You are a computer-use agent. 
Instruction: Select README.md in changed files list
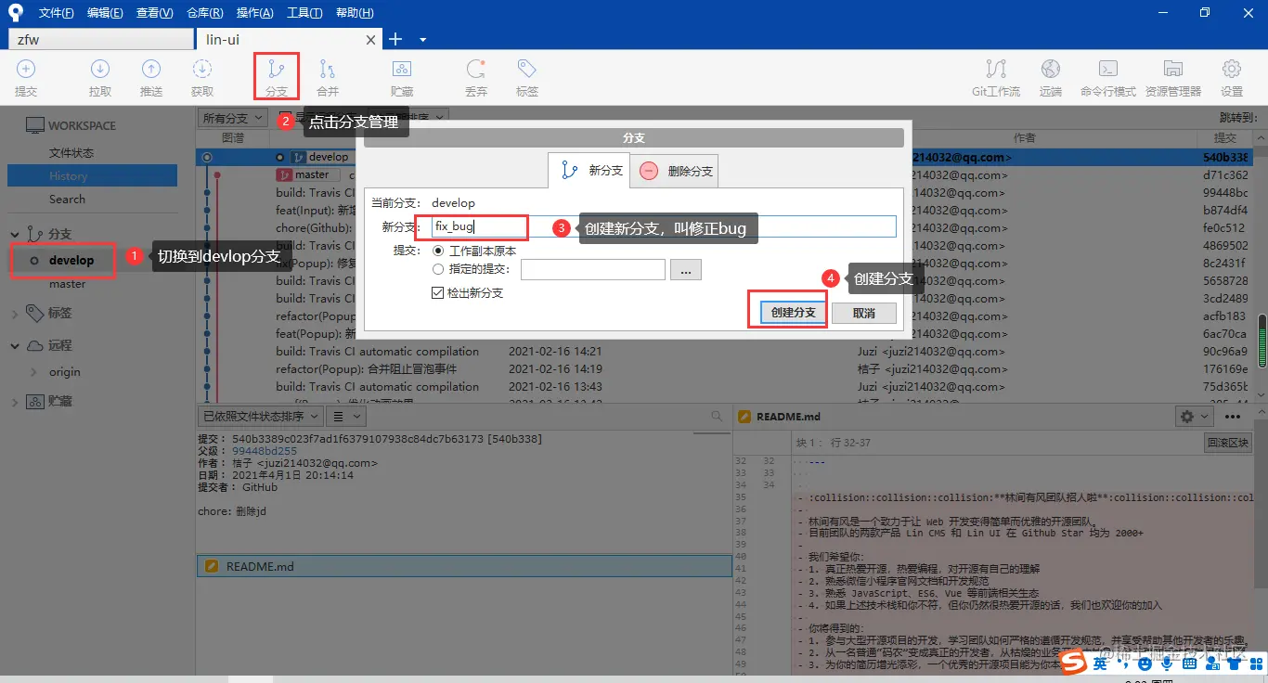(x=464, y=565)
